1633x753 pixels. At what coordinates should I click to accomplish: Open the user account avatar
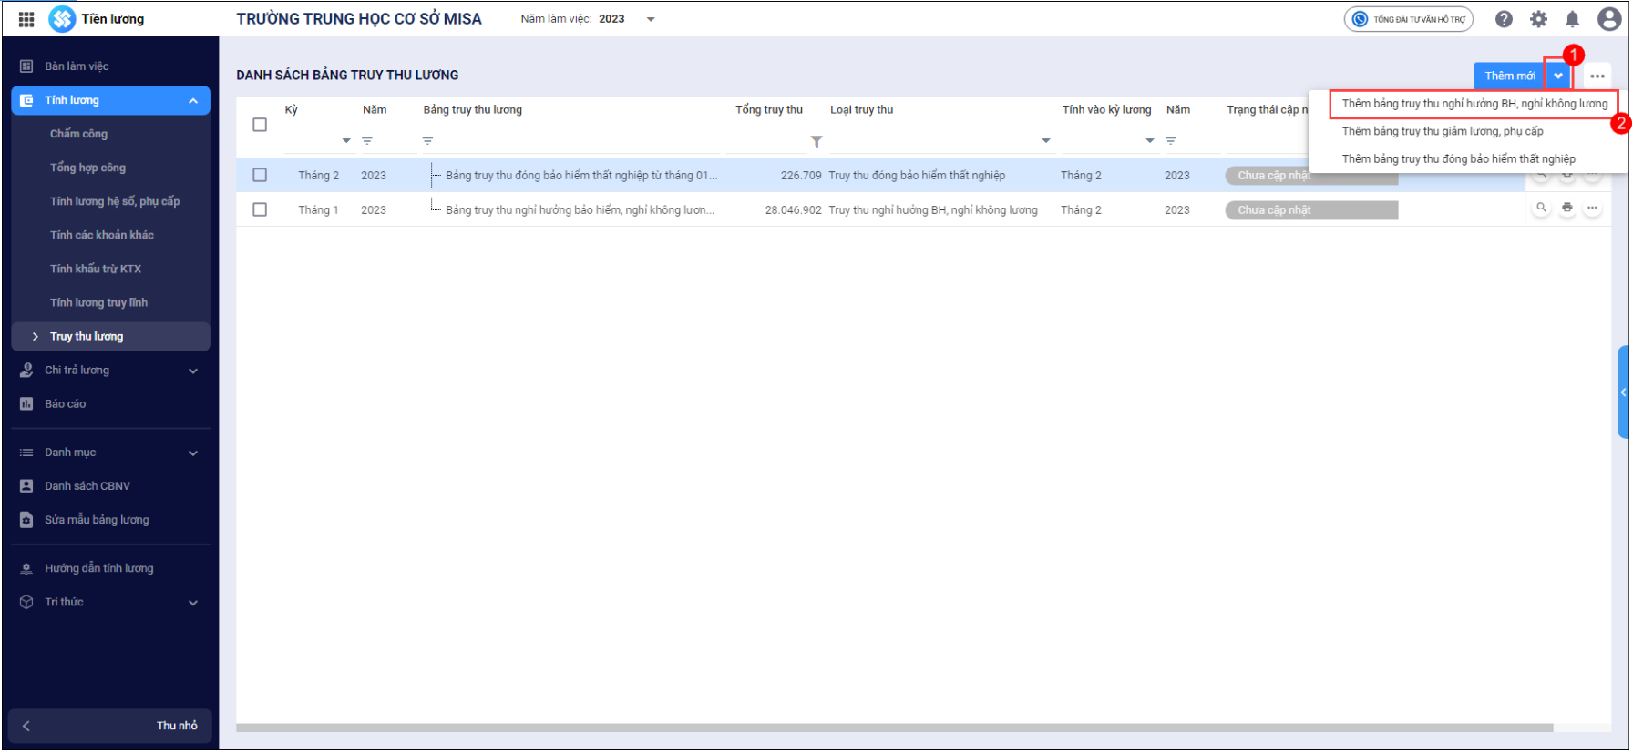click(1609, 19)
